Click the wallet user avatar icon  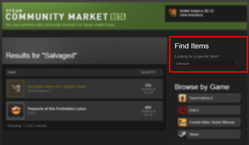[x=172, y=13]
